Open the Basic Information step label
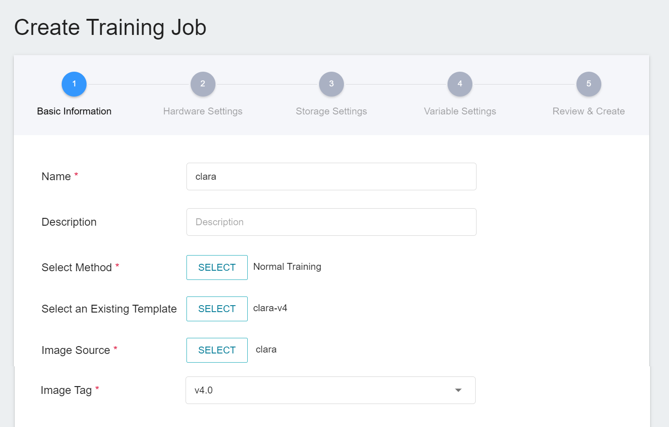 [74, 111]
